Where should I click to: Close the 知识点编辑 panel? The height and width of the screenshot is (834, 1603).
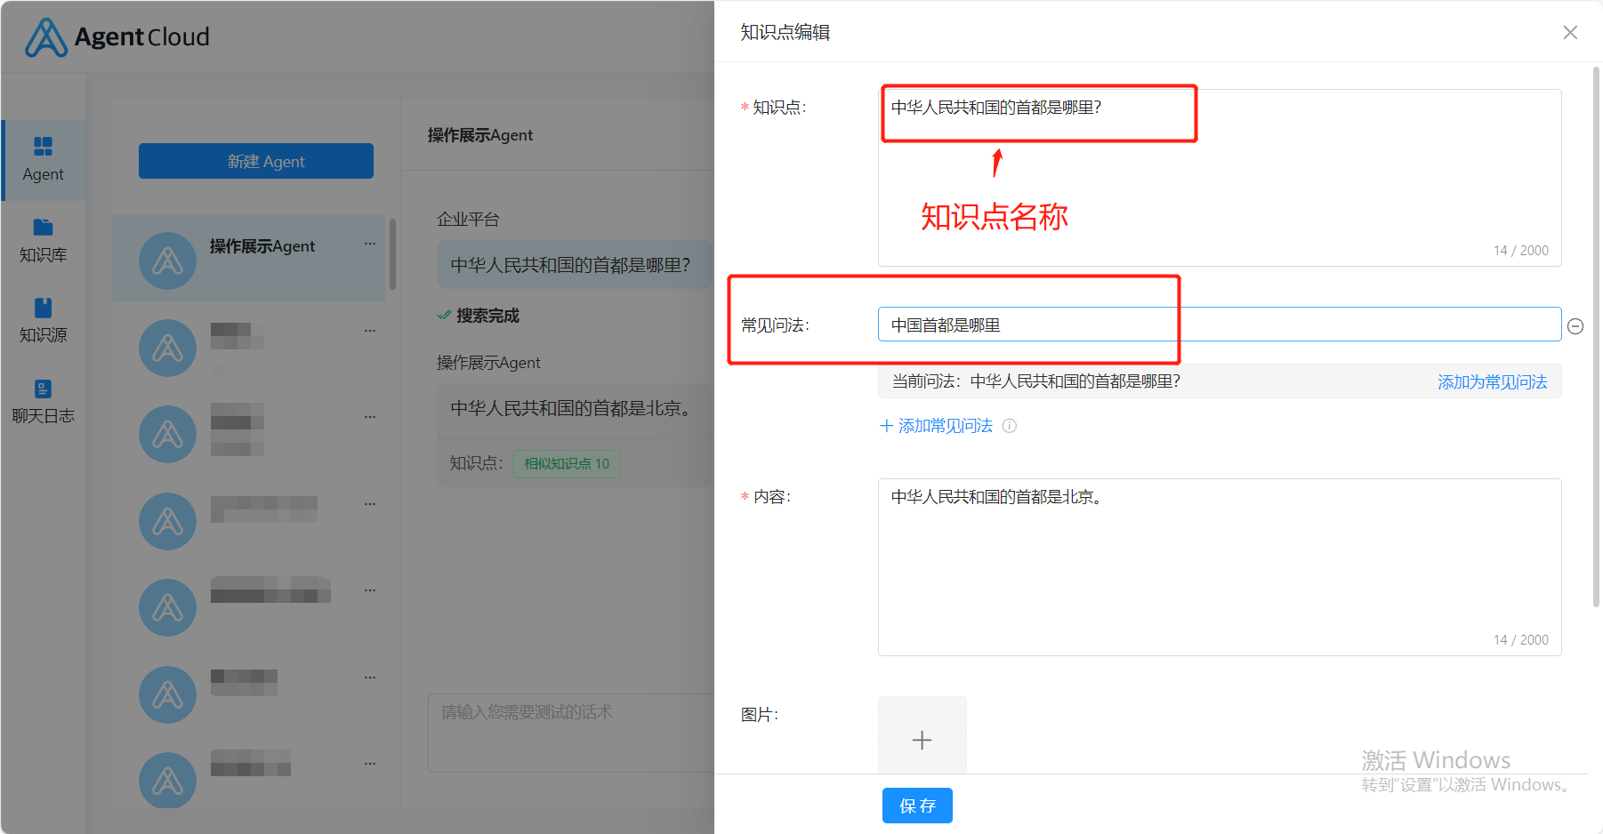click(x=1570, y=32)
